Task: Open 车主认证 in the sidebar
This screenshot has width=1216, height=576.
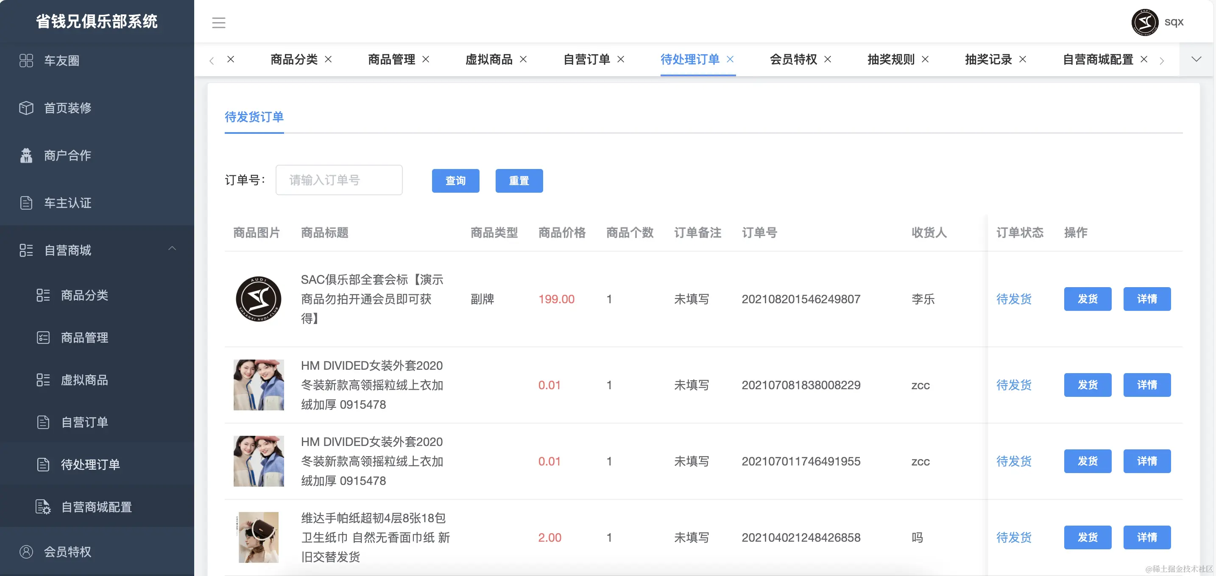Action: 67,203
